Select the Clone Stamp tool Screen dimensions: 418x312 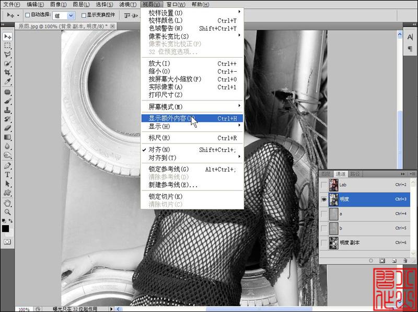[x=7, y=110]
